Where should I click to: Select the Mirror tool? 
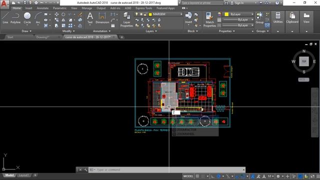63,20
